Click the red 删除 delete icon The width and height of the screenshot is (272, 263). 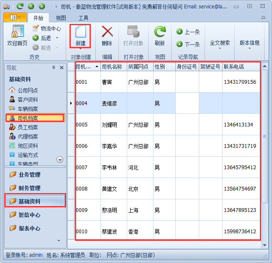[x=107, y=35]
